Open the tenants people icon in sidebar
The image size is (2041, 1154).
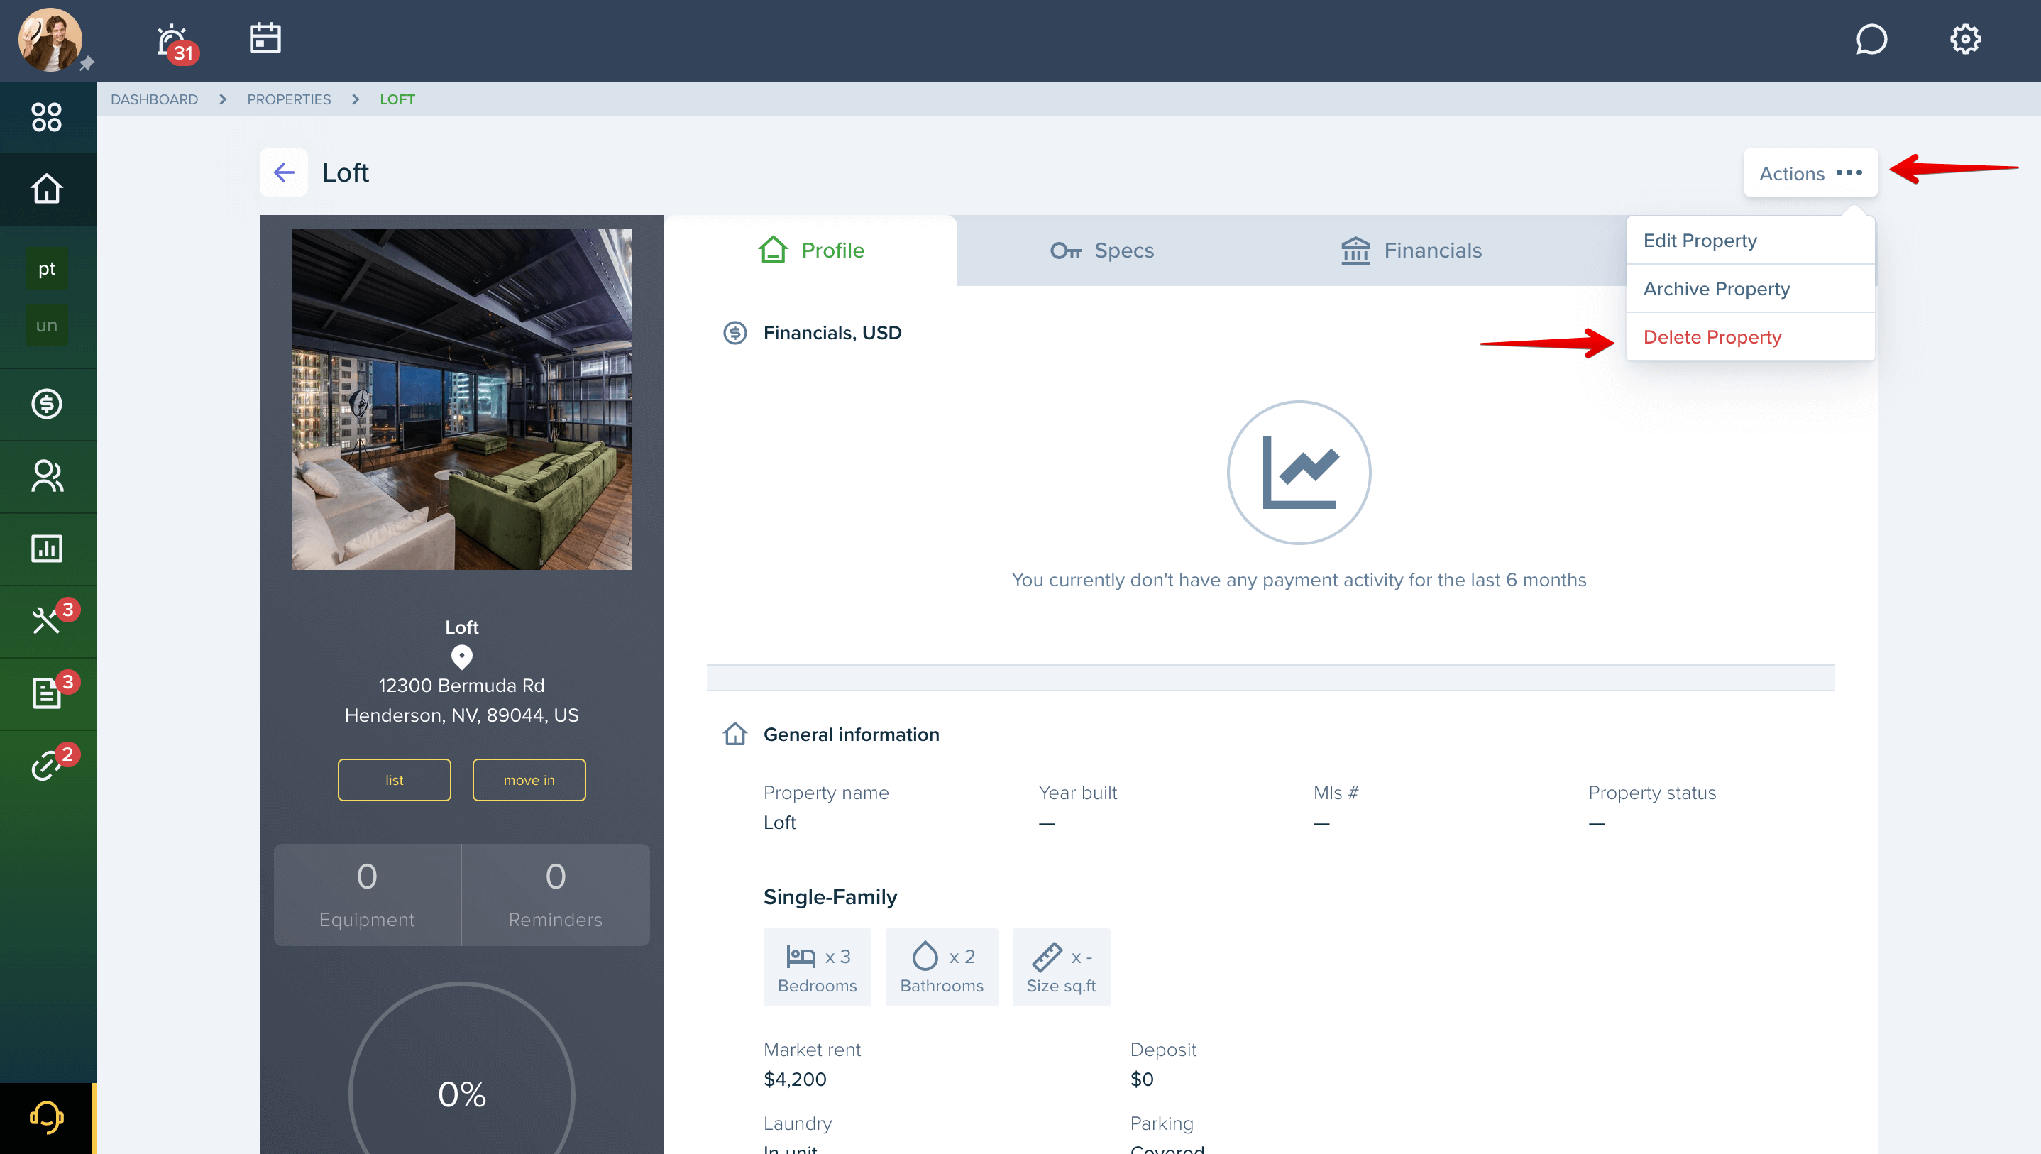pos(47,476)
